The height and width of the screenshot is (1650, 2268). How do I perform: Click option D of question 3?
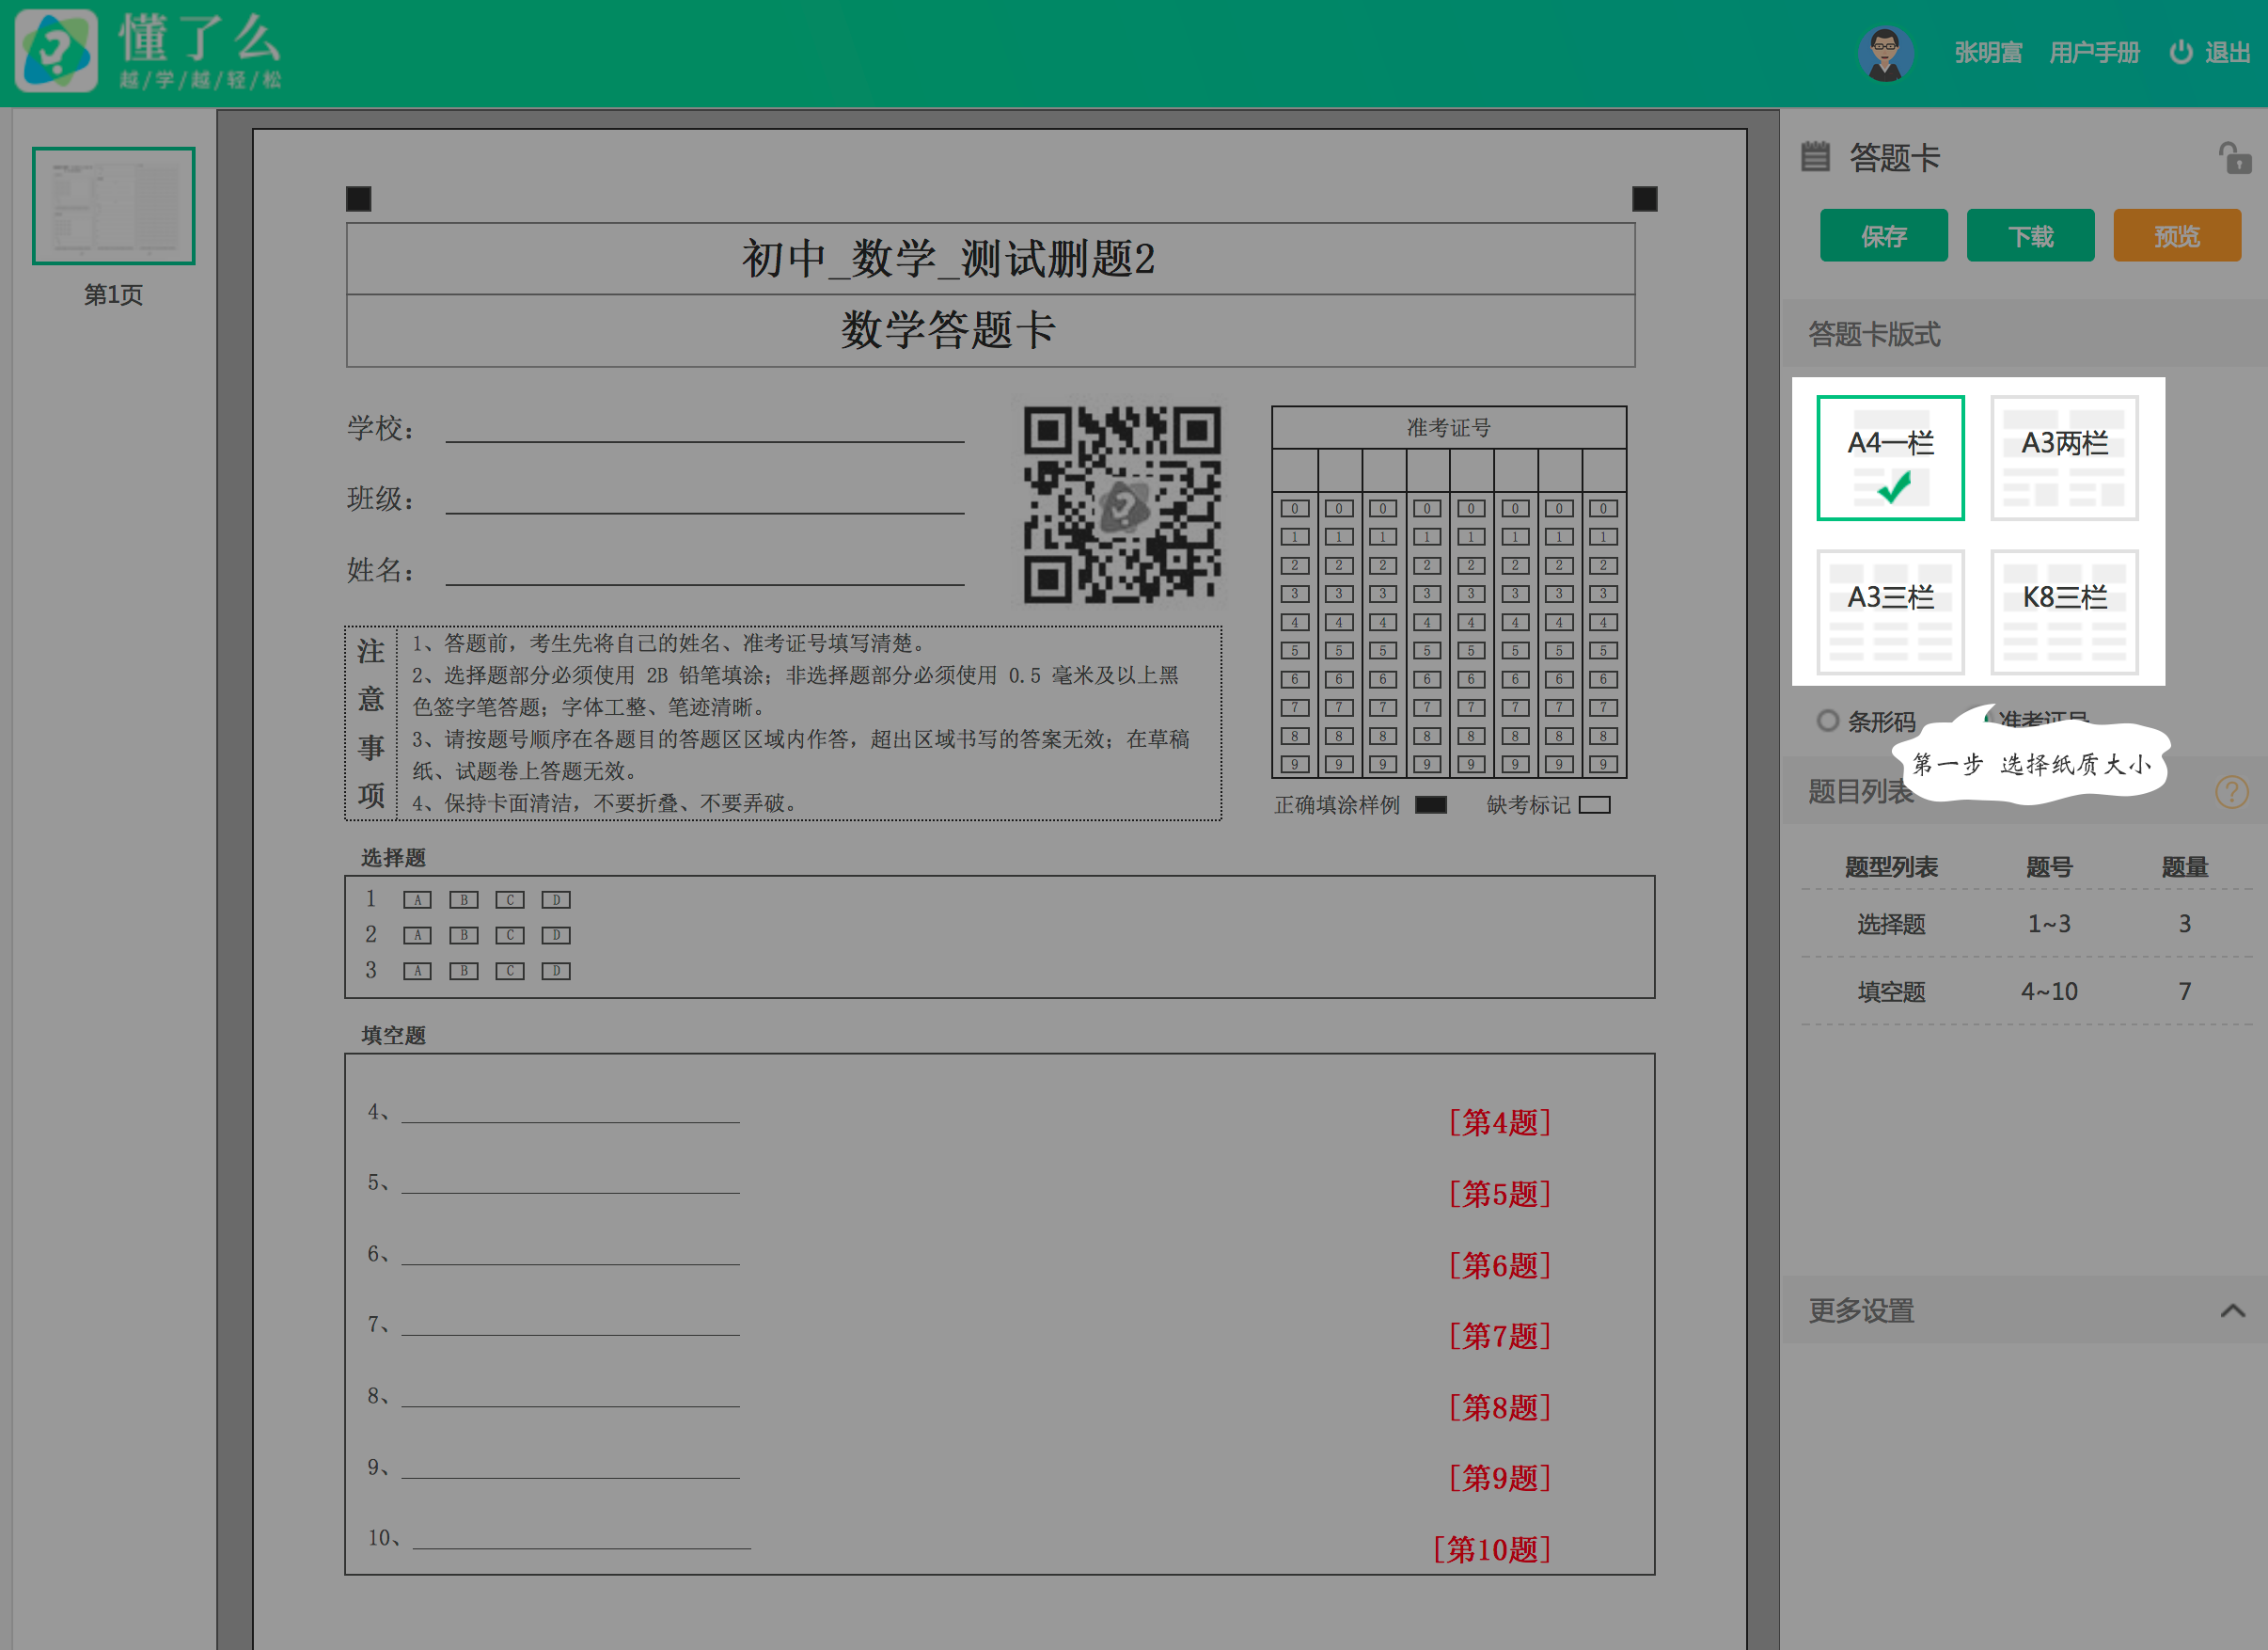[556, 971]
